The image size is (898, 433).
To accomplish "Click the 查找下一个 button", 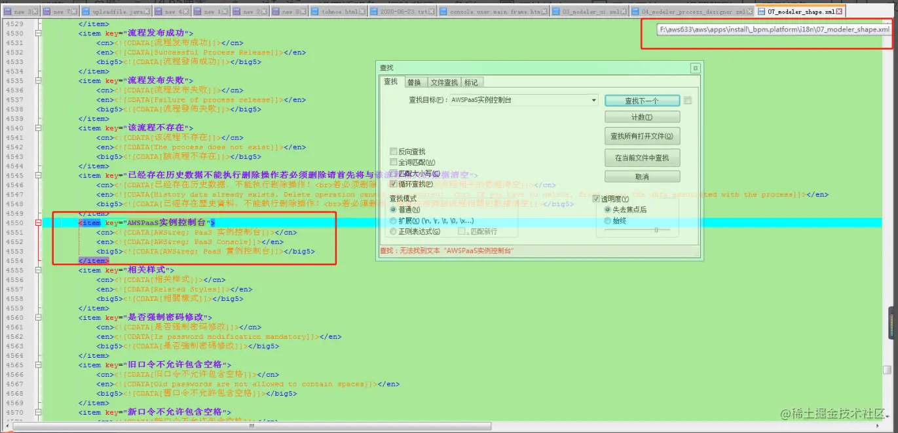I will point(642,101).
